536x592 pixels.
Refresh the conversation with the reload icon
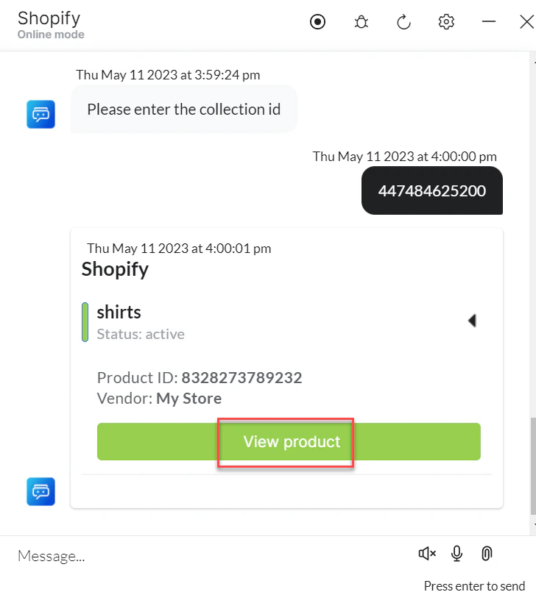403,21
